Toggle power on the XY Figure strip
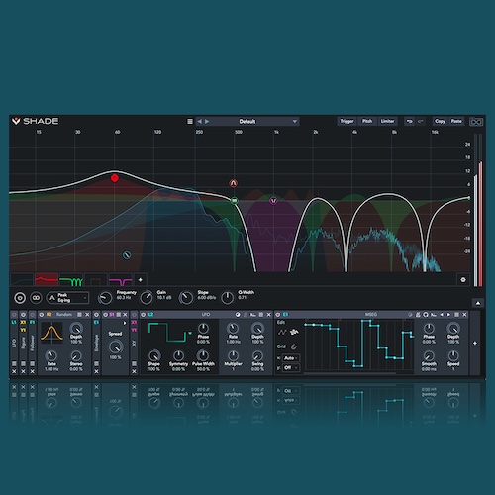 (23, 315)
